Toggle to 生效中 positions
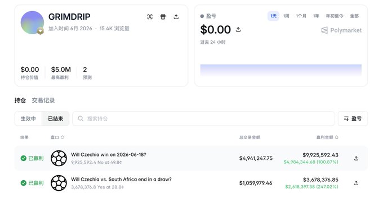 [x=28, y=118]
